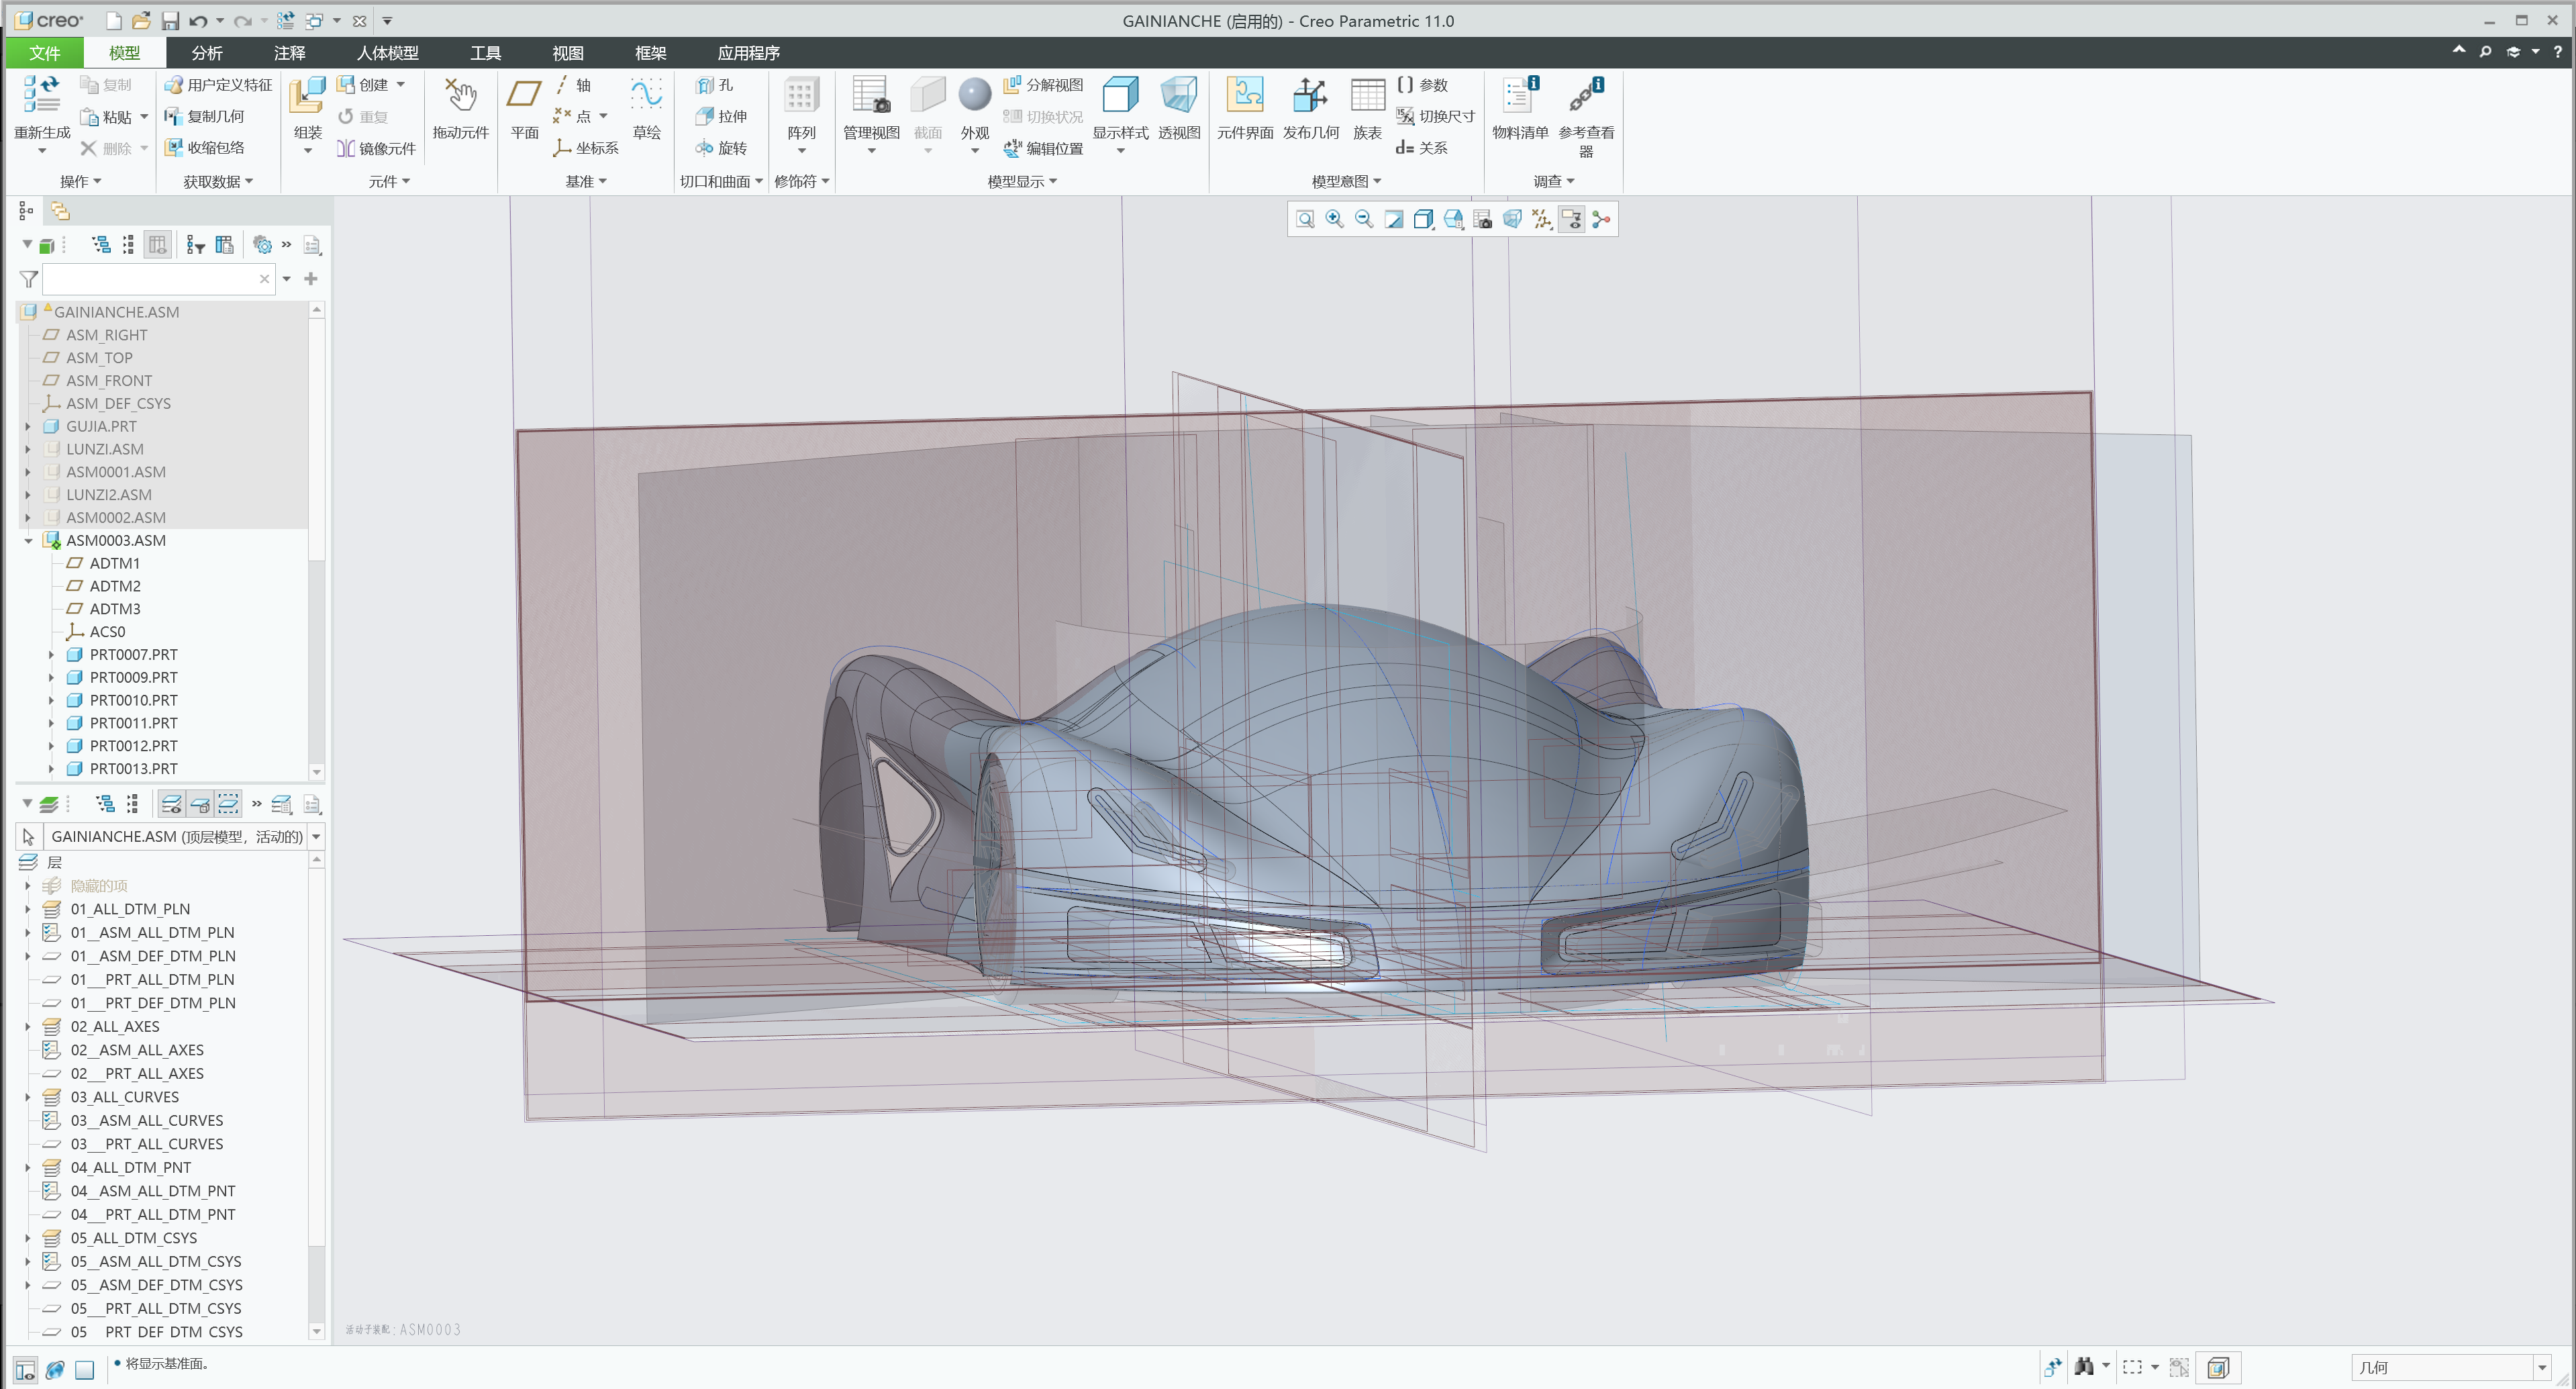The image size is (2576, 1389).
Task: Switch to the 分析 ribbon tab
Action: pos(206,52)
